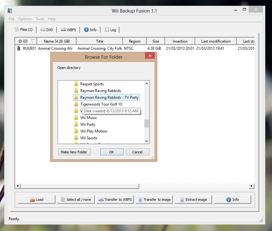
Task: Switch to the WBFS tab
Action: pos(68,30)
